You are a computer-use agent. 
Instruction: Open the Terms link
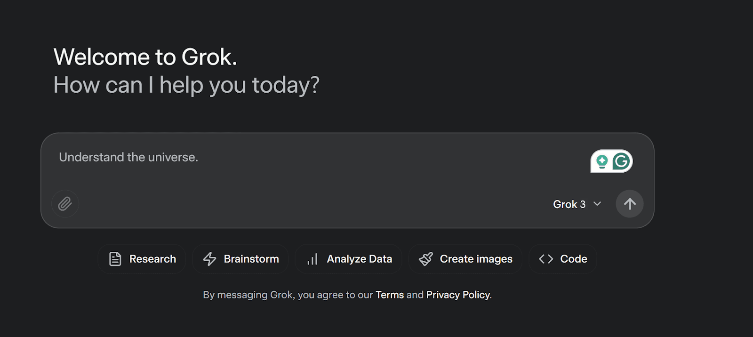click(x=390, y=295)
